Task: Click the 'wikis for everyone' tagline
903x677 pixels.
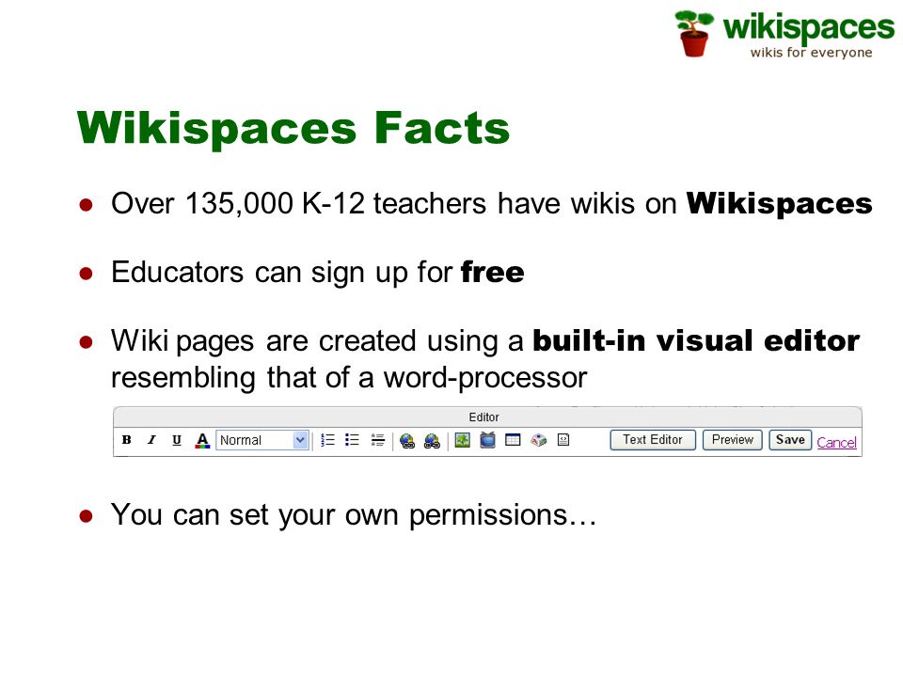Action: point(811,53)
